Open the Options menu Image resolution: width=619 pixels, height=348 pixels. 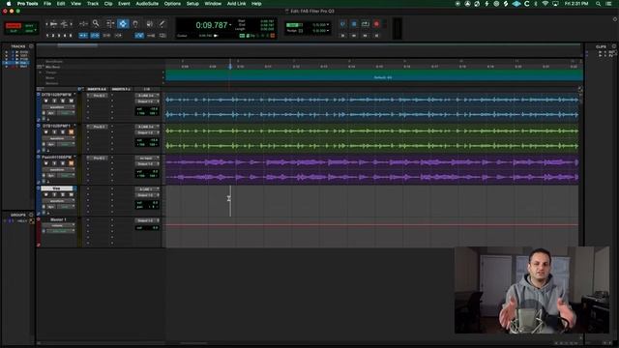(172, 4)
